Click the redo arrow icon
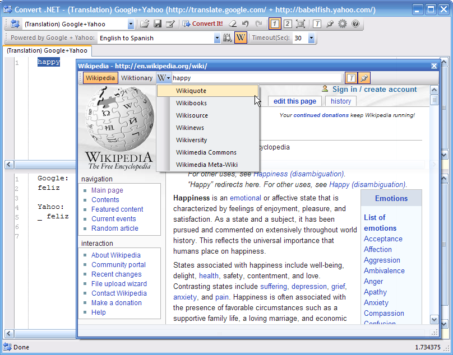The image size is (453, 355). point(258,24)
